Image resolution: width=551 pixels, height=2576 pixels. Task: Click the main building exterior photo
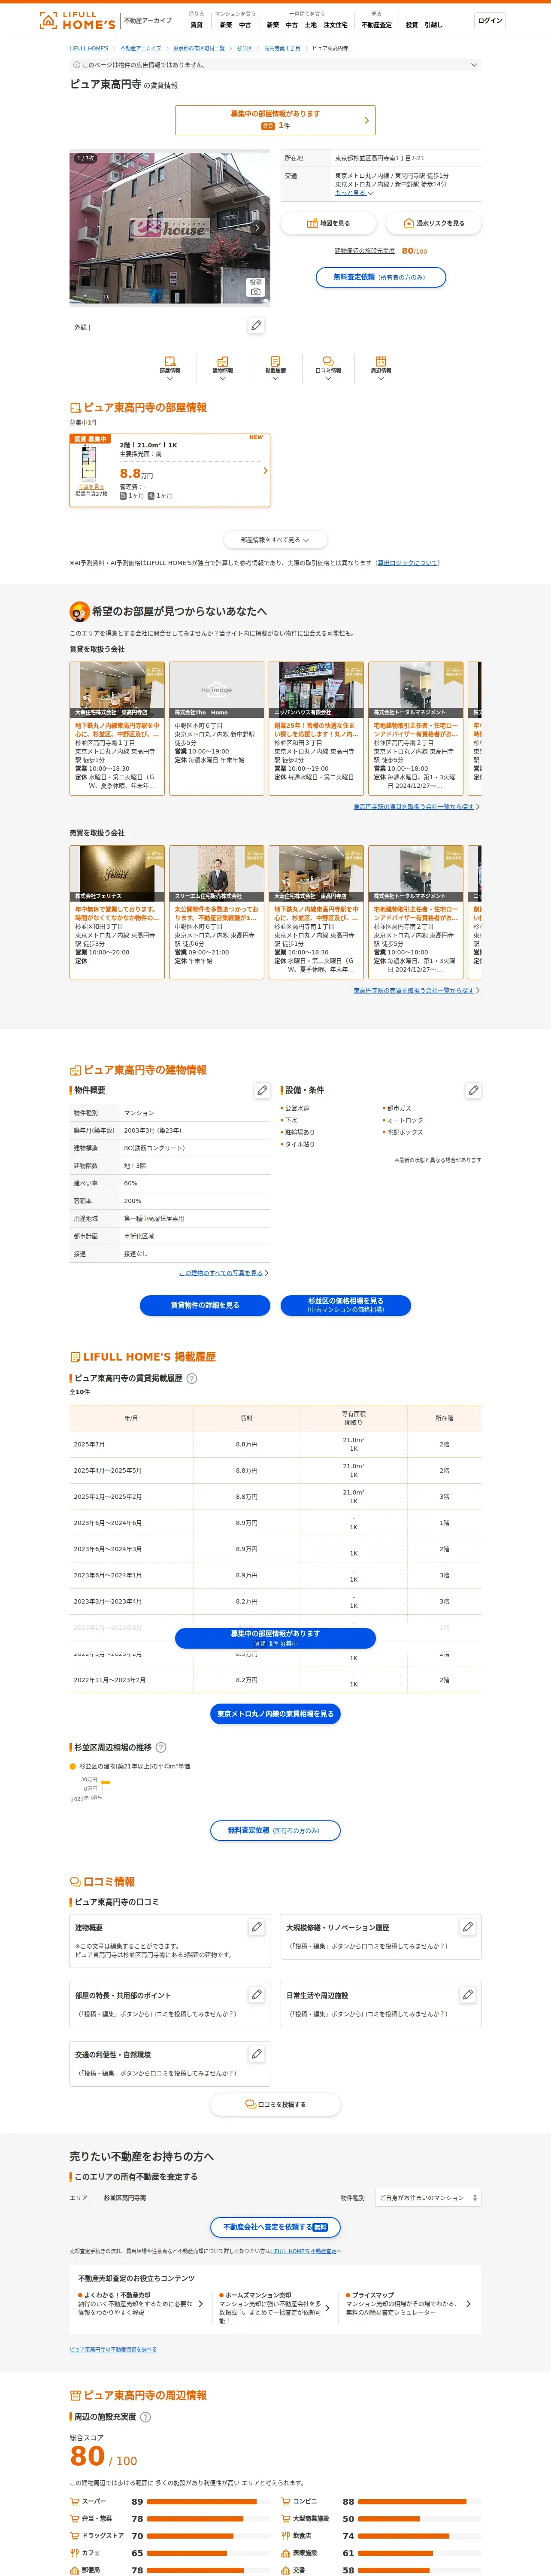170,227
